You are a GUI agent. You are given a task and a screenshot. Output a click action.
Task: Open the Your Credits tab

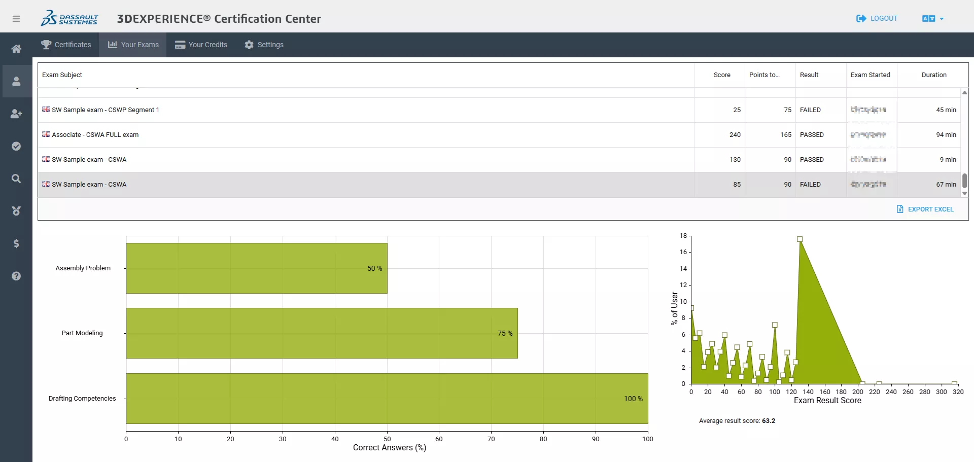[201, 45]
